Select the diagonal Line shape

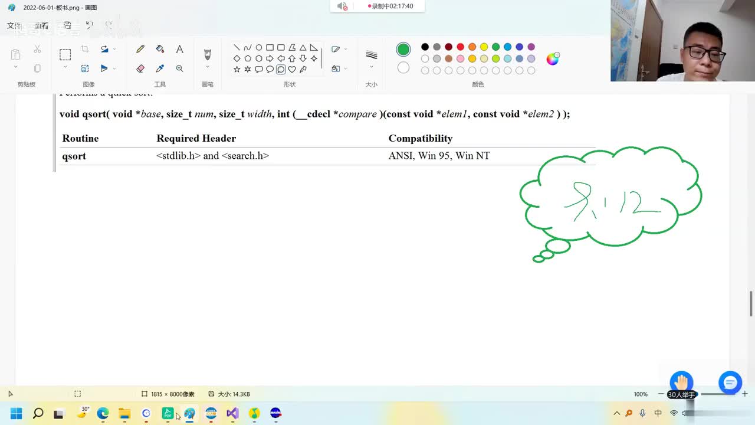[x=237, y=48]
